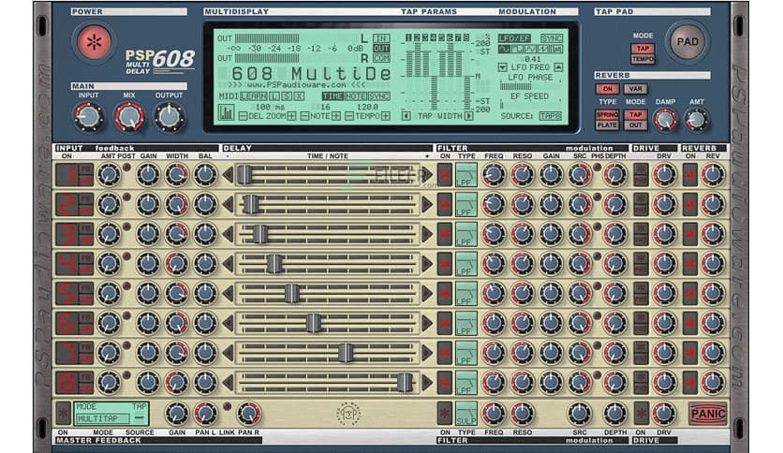The height and width of the screenshot is (453, 783).
Task: Click tap 8 filter type LPF icon
Action: click(465, 383)
